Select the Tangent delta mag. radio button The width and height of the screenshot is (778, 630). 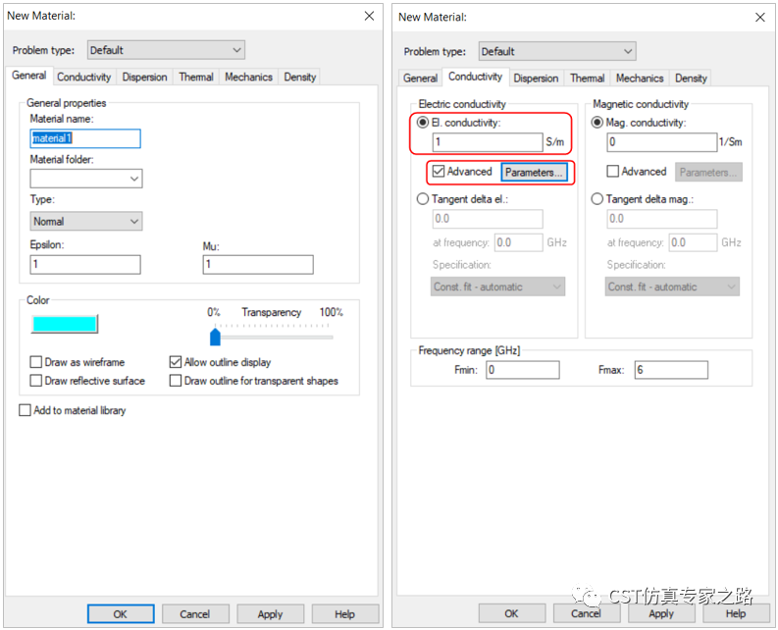click(597, 199)
